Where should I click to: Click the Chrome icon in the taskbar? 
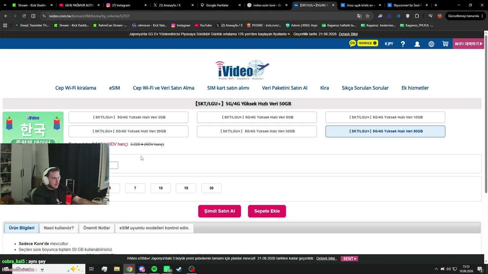point(129,269)
